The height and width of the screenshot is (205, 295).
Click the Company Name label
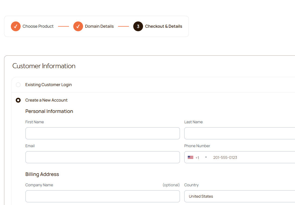[x=39, y=185]
